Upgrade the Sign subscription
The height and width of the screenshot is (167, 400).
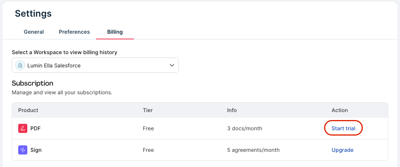[342, 150]
